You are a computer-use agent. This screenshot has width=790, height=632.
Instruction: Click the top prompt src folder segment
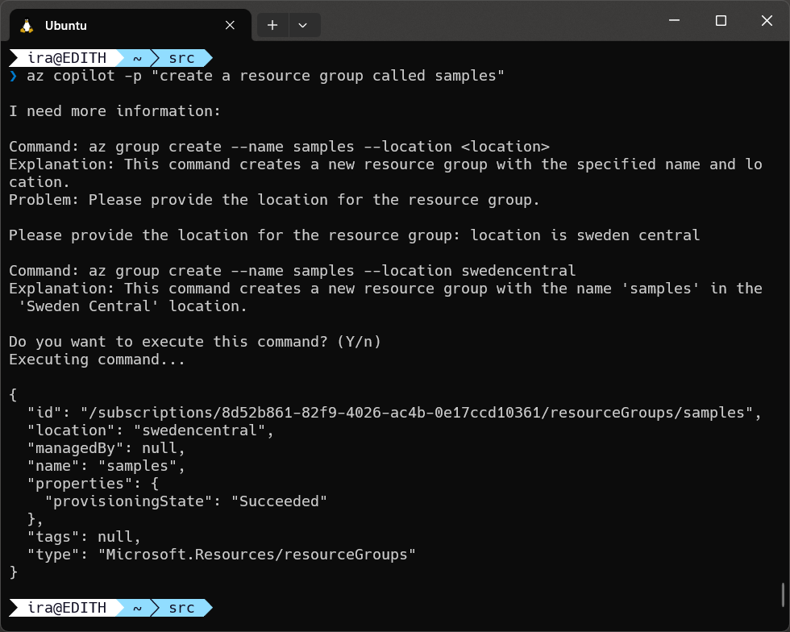[x=181, y=58]
